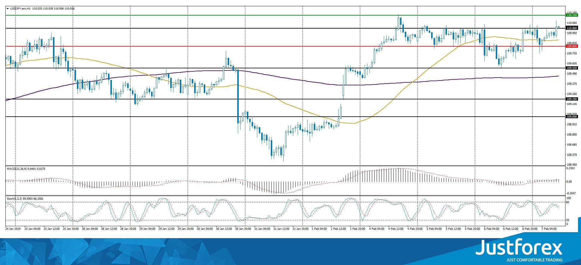581x265 pixels.
Task: Click the 30 Jan 20:00 time label
Action: (x=243, y=229)
